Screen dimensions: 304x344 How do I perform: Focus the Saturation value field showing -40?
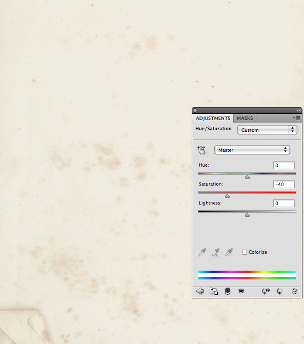click(284, 184)
